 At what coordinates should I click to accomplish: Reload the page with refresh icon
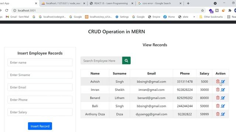[x=7, y=10]
